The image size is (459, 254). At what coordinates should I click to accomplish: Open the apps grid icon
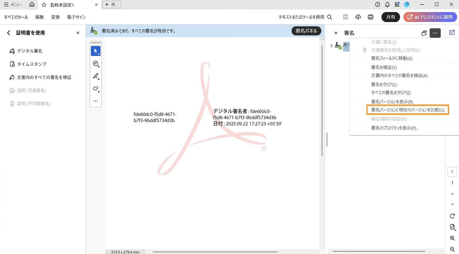pos(397,5)
